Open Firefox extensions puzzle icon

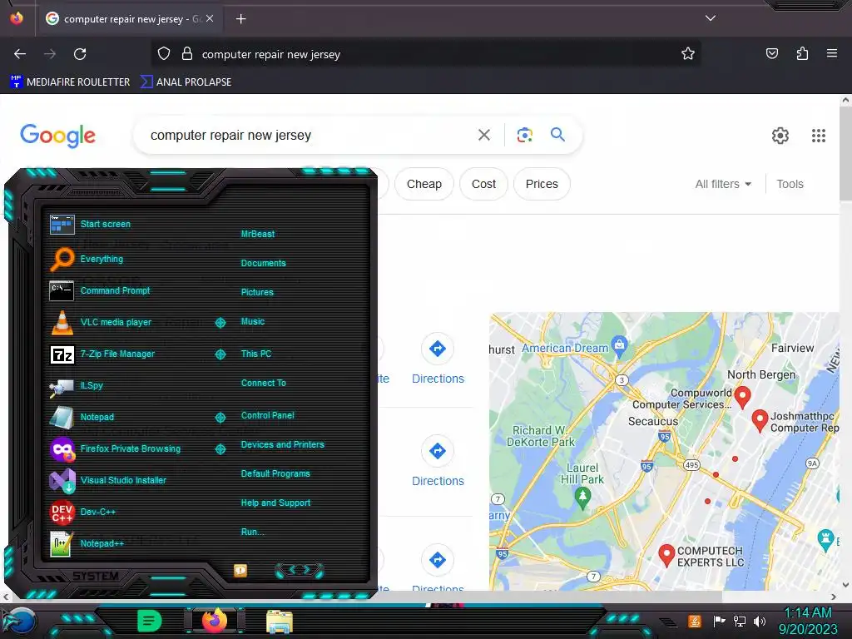[802, 53]
